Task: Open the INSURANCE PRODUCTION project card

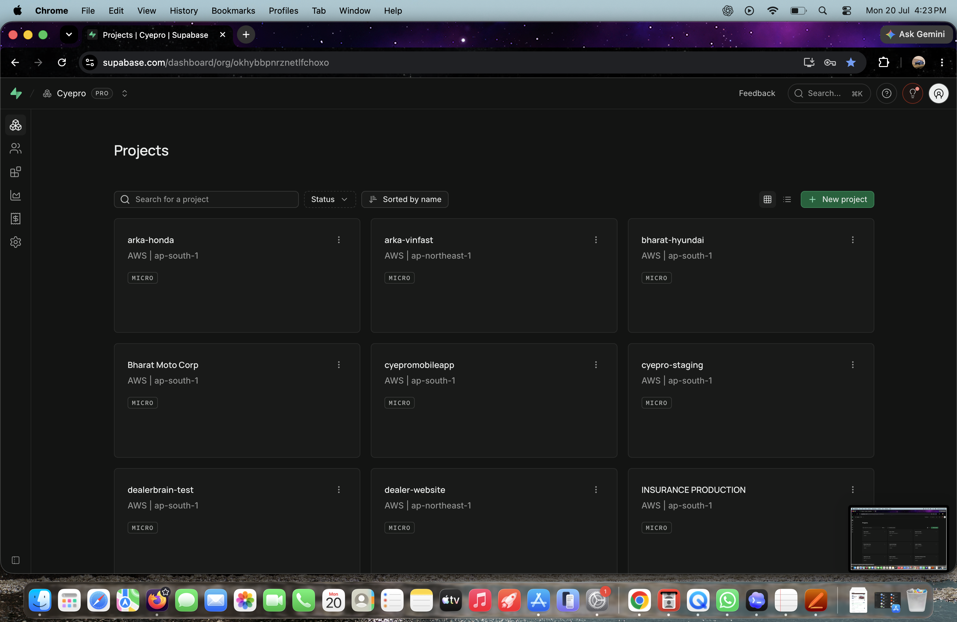Action: point(751,521)
